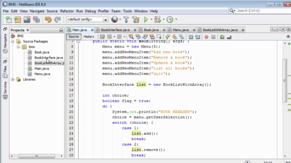Screen dimensions: 291x163
Task: Toggle Highlight Search icon
Action: point(152,37)
